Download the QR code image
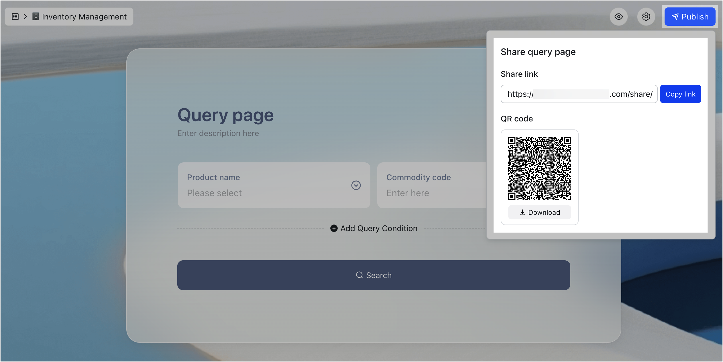 pyautogui.click(x=539, y=212)
